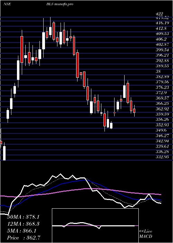Select the 346.27 price level label

[x=162, y=135]
